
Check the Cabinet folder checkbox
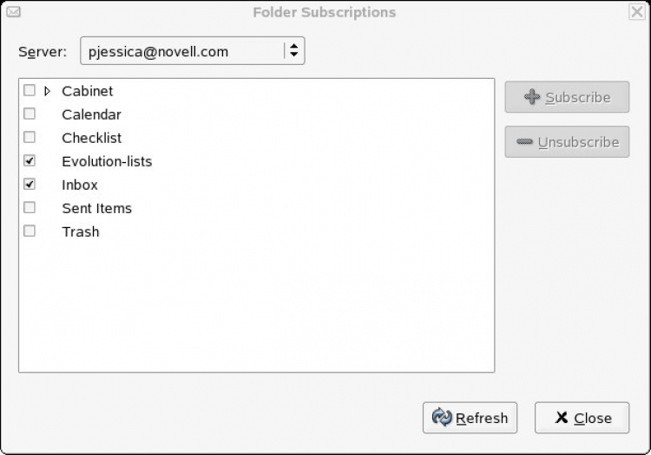point(30,90)
